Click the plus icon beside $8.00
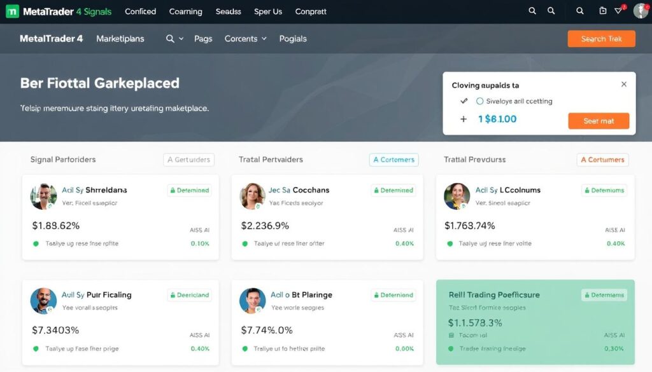The image size is (652, 372). pyautogui.click(x=464, y=119)
